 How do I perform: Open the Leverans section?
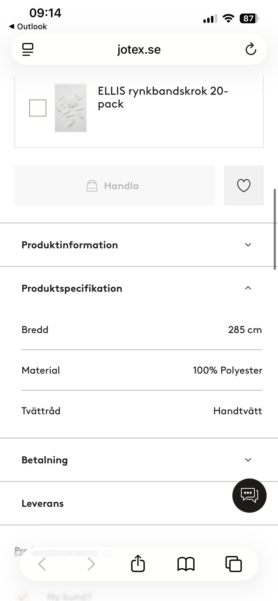click(x=43, y=504)
